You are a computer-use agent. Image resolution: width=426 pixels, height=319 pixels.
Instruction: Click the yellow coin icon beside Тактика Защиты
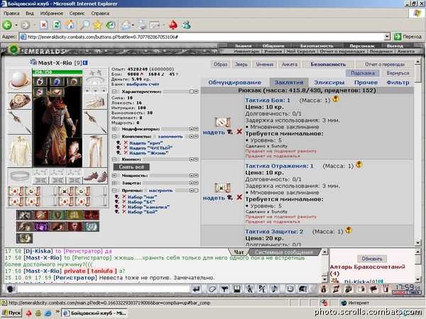point(349,230)
